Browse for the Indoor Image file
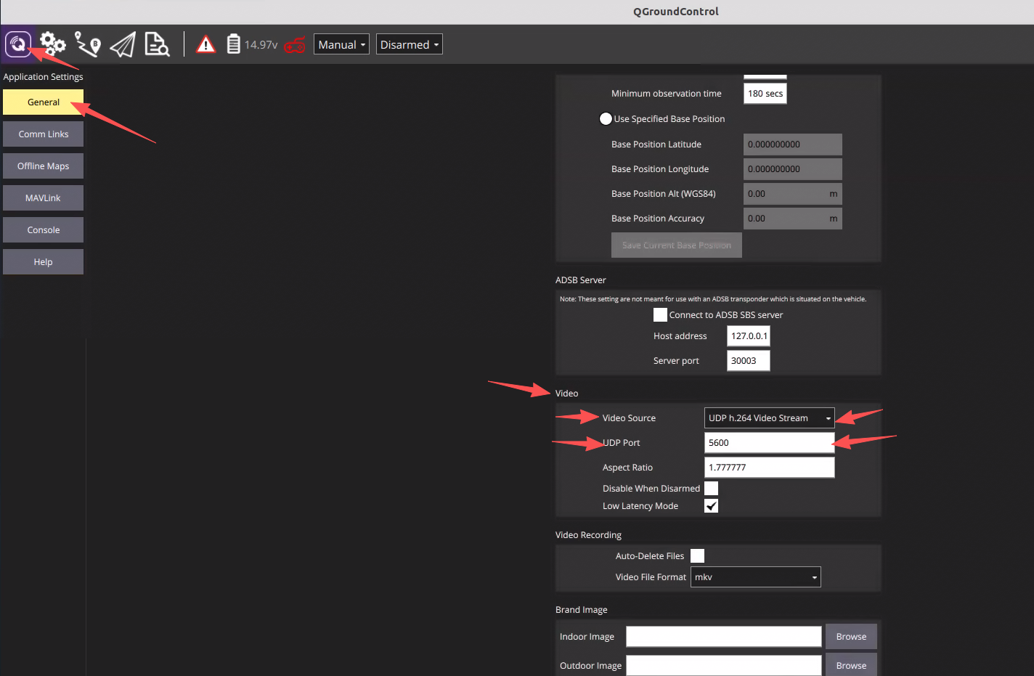1034x676 pixels. pos(851,637)
